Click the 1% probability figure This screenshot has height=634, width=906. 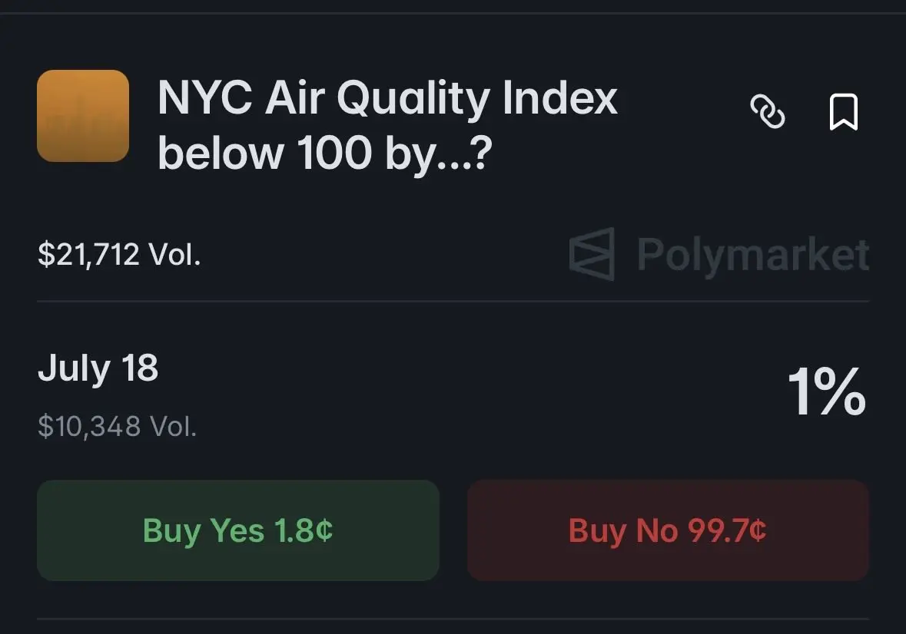827,391
